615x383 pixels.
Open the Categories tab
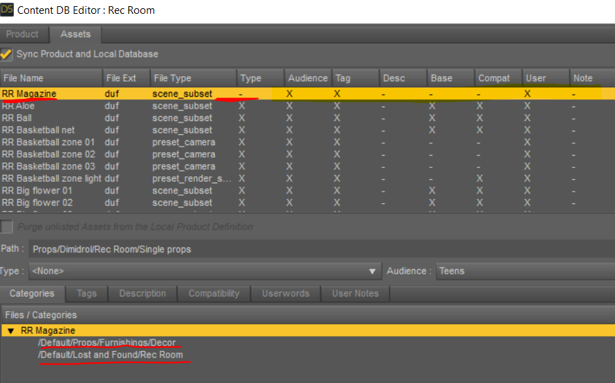coord(32,293)
